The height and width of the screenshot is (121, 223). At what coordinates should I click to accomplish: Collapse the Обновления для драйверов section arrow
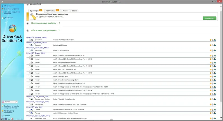tap(28, 31)
